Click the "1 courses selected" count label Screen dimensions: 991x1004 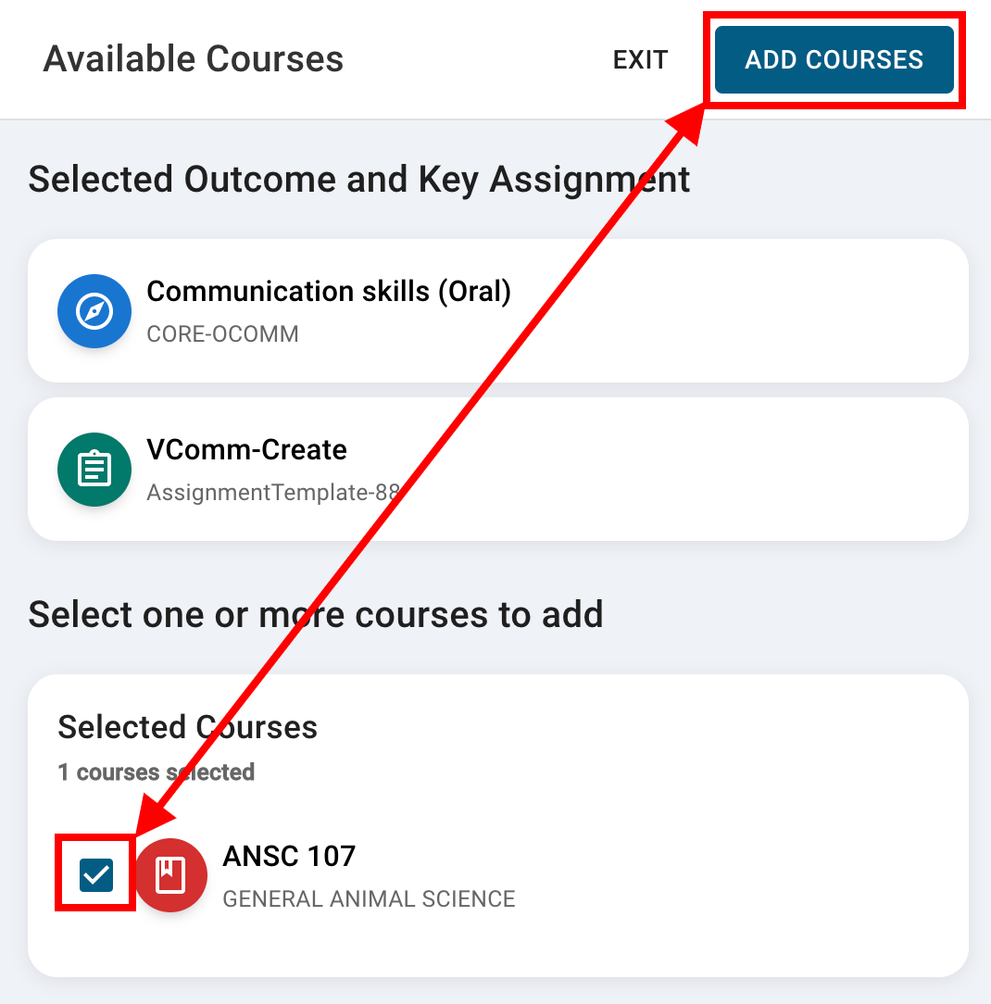click(x=156, y=772)
